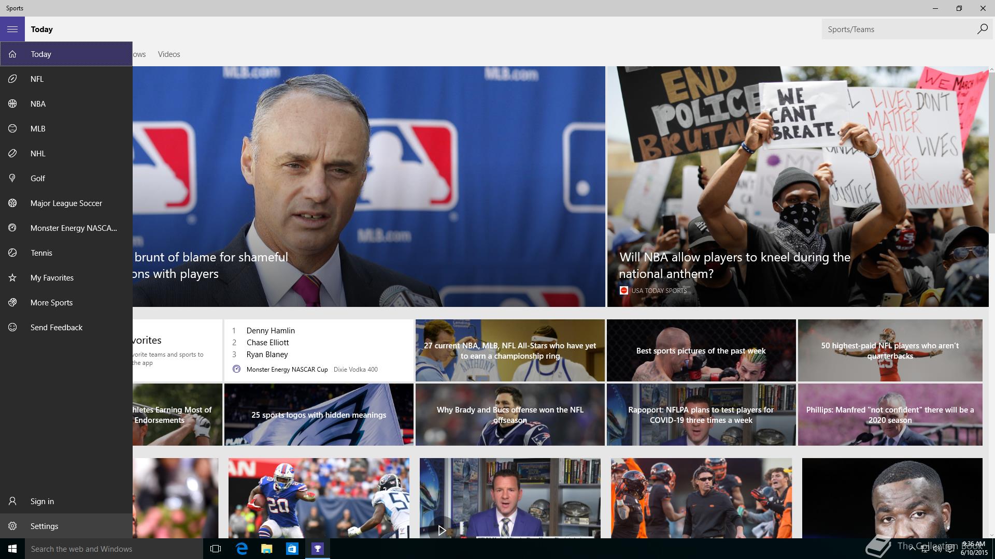Click Ryan Blaney in NASCAR standings
The image size is (995, 559).
click(267, 354)
